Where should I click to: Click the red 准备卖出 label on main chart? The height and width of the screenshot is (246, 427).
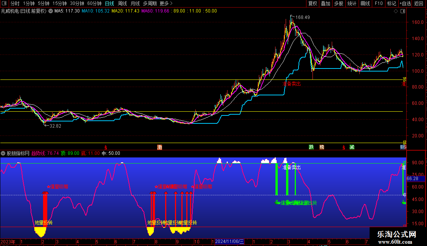(292, 84)
